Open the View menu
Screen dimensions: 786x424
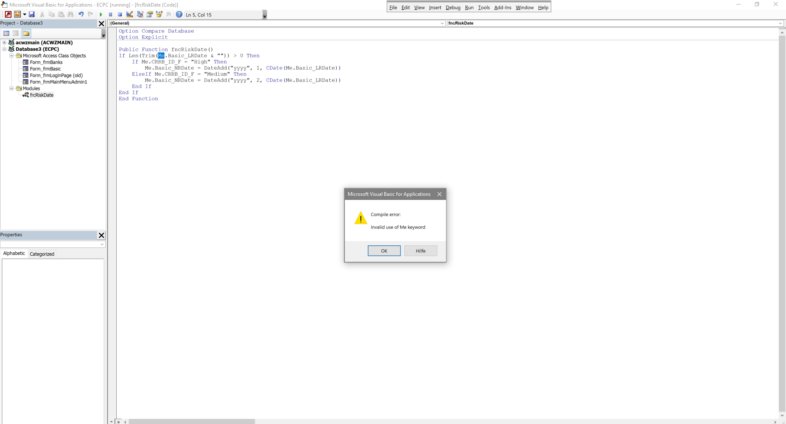click(x=419, y=7)
